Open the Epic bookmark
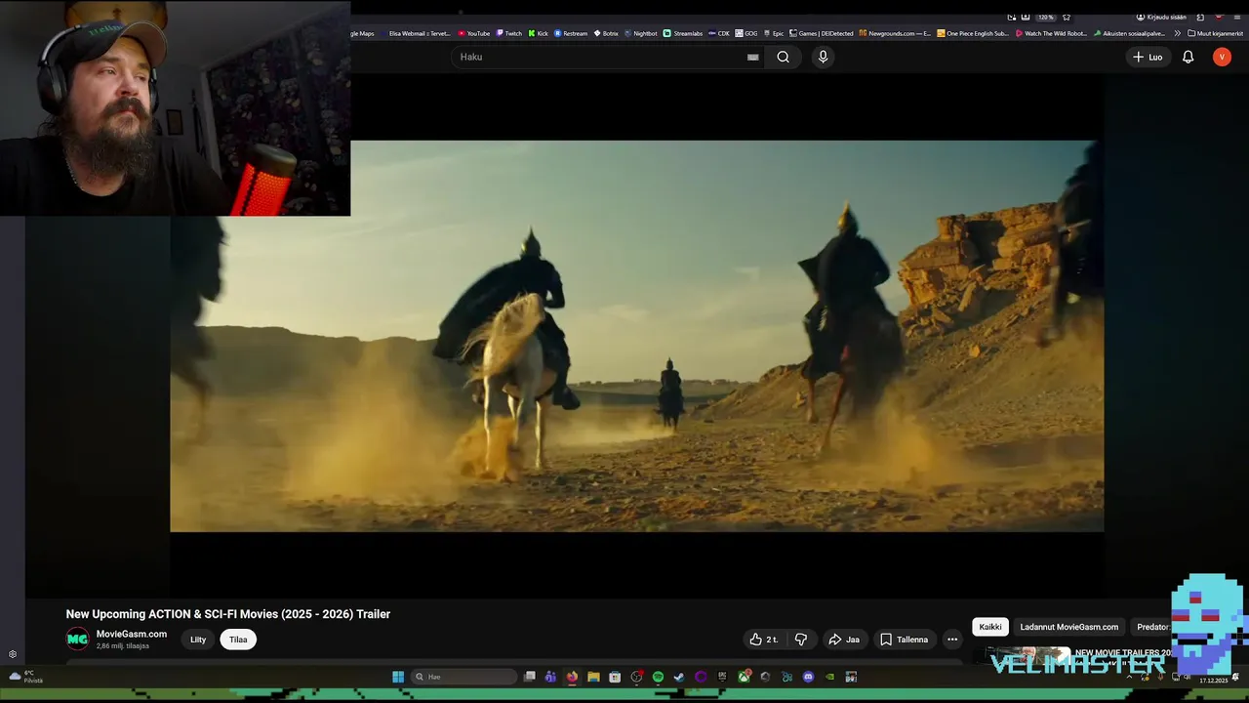This screenshot has height=703, width=1249. tap(774, 33)
